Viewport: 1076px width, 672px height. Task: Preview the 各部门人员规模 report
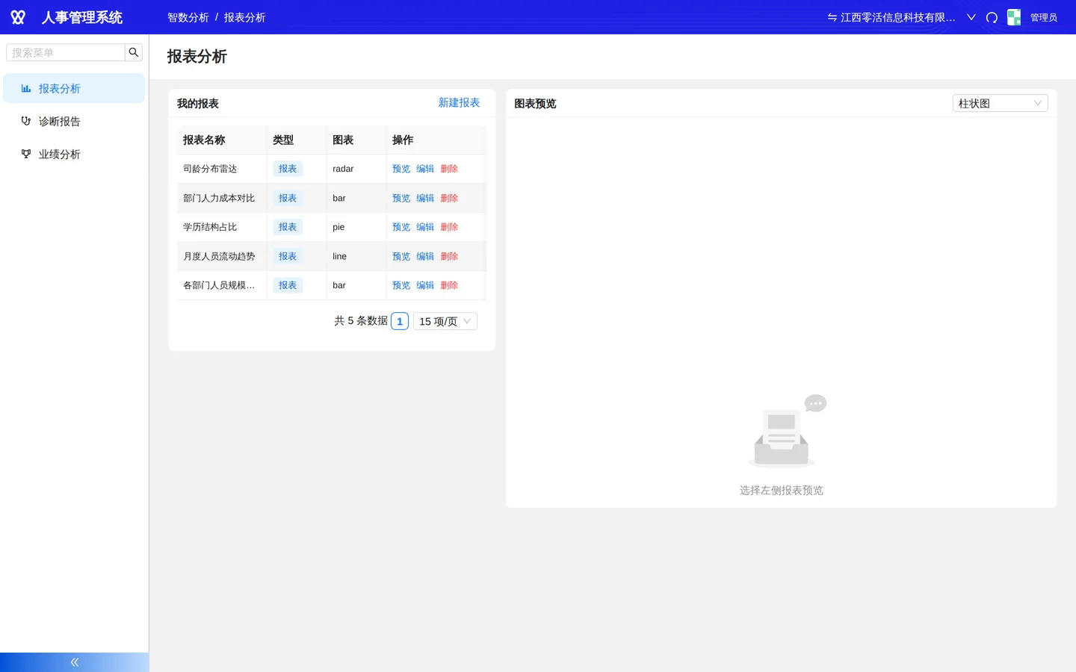point(401,285)
